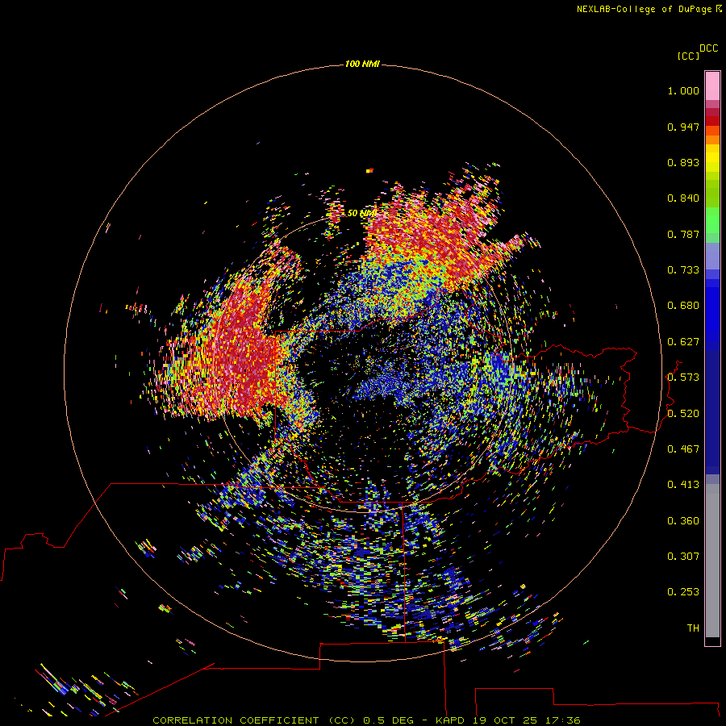Click the 0.413 scale value
Image resolution: width=726 pixels, height=726 pixels.
[x=683, y=485]
